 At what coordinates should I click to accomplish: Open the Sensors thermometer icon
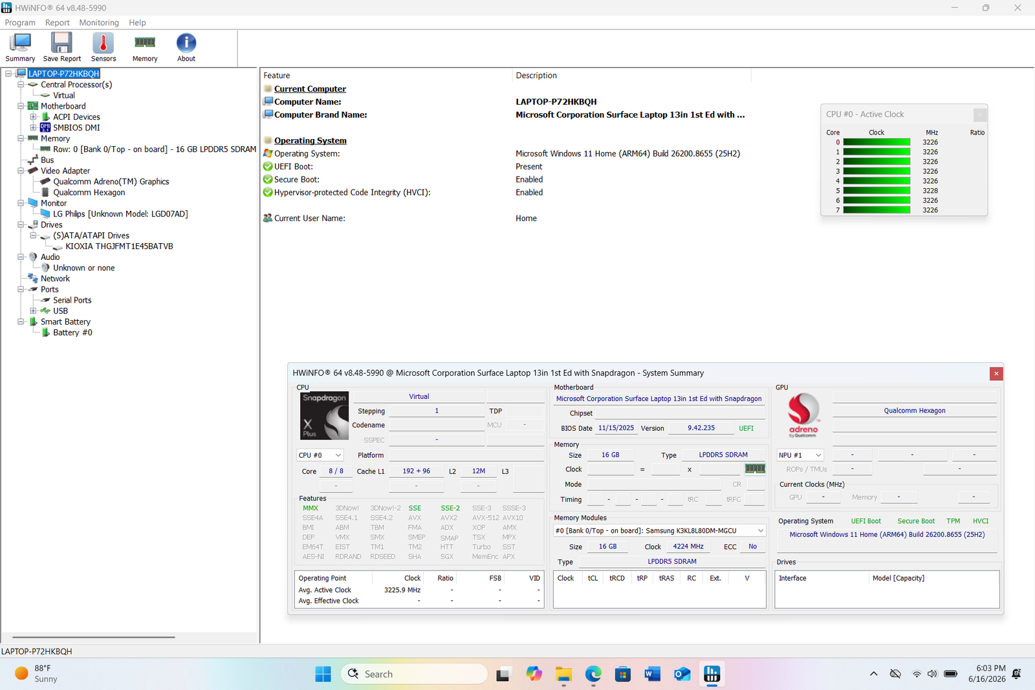point(103,47)
